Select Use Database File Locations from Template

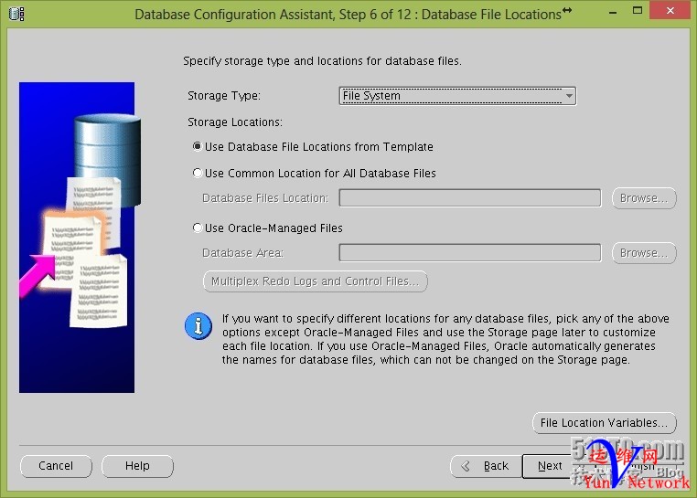313,146
